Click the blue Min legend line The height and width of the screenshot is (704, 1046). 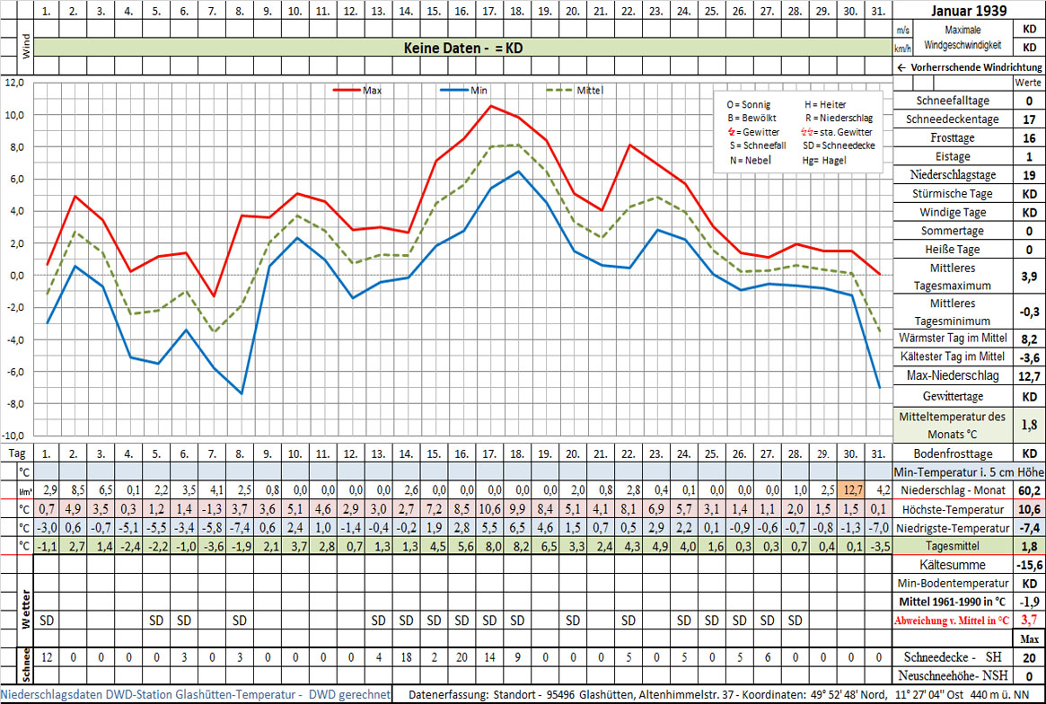coord(454,91)
